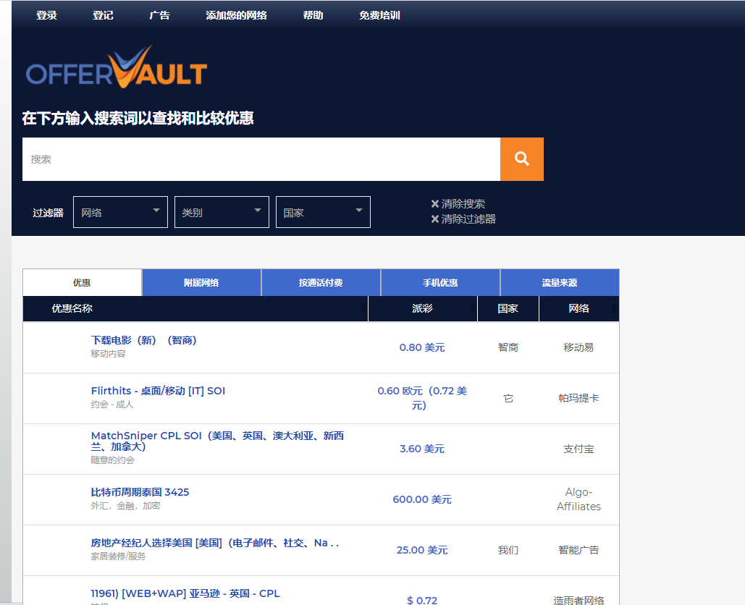The height and width of the screenshot is (605, 745).
Task: Sort the table by 派彩 column header
Action: point(422,309)
